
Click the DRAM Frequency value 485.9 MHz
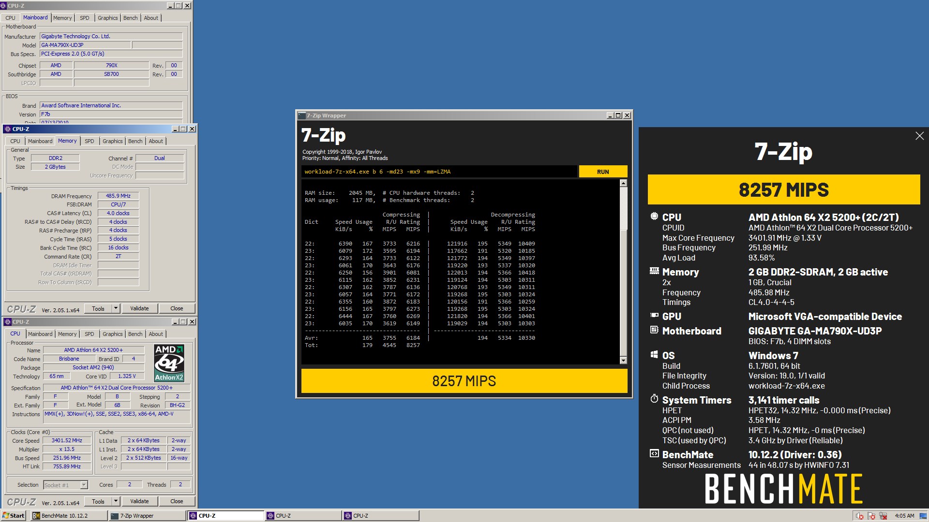pyautogui.click(x=118, y=196)
